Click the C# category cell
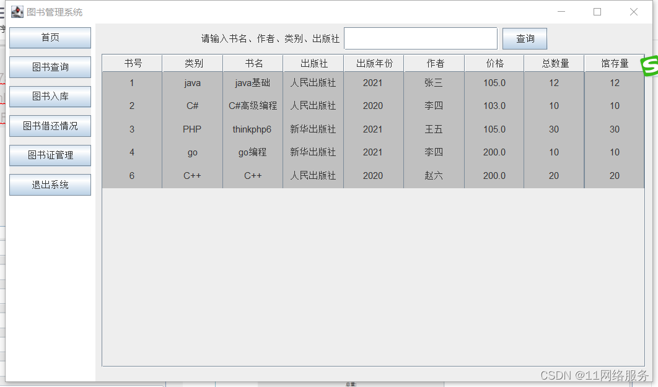This screenshot has height=387, width=658. pyautogui.click(x=193, y=106)
